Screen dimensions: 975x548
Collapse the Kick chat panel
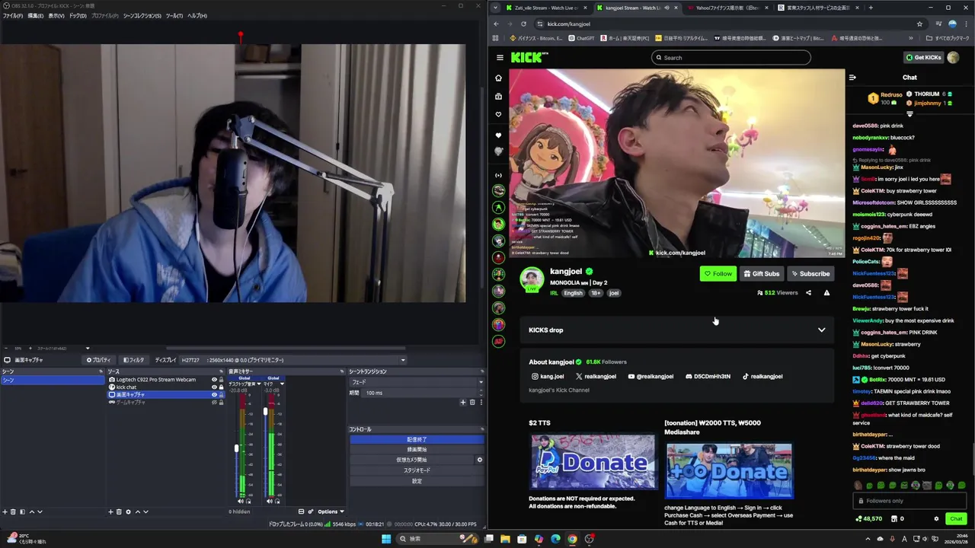[x=852, y=77]
